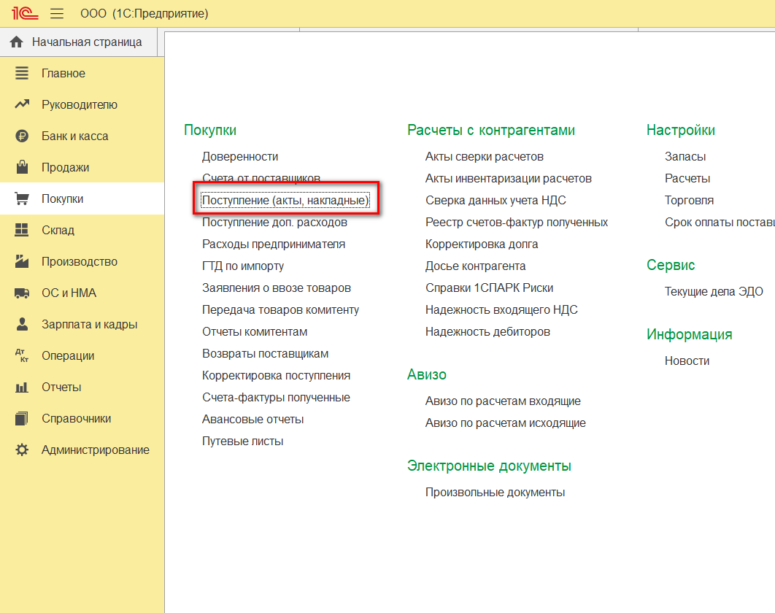Click the Администрирование gear icon
775x613 pixels.
coord(22,450)
